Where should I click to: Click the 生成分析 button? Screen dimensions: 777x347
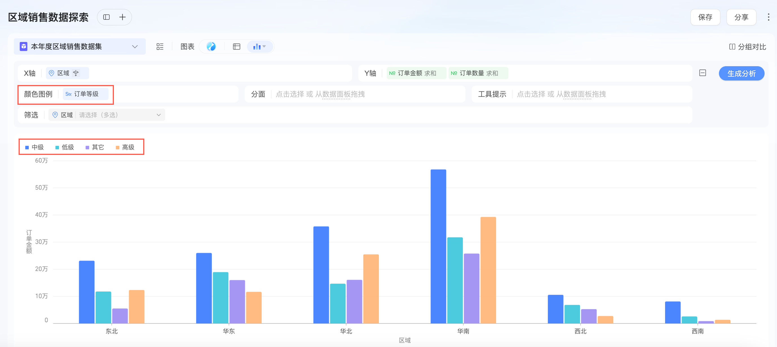click(x=741, y=74)
